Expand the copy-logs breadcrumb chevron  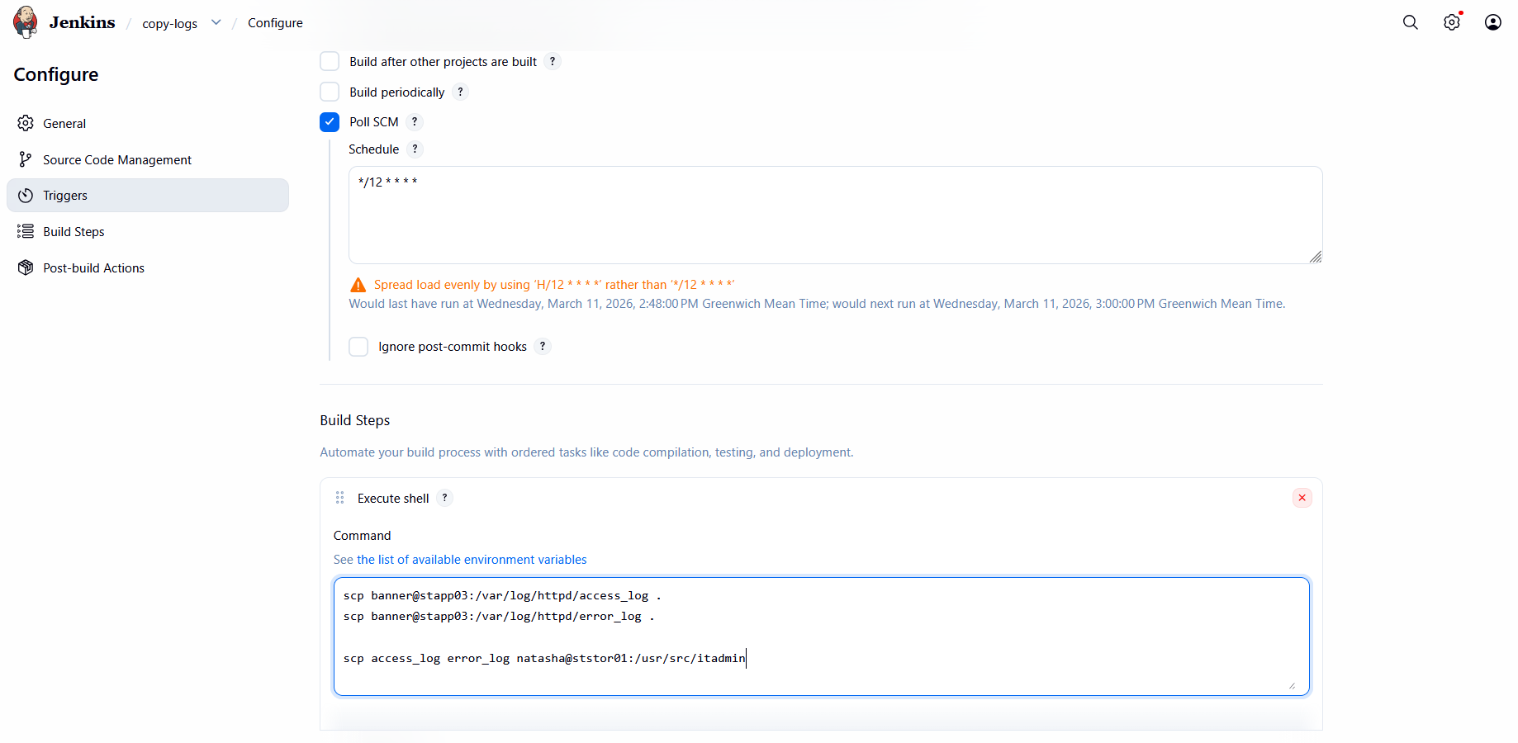click(216, 22)
